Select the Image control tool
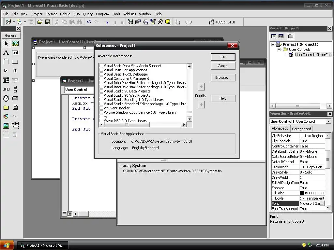The image size is (334, 250). point(6,126)
